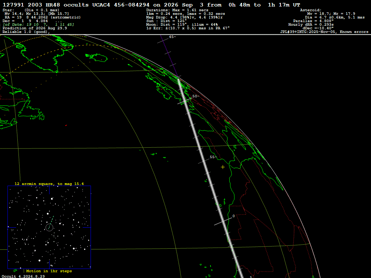371x278 pixels.
Task: Click the 0 minute path marker
Action: pos(234,216)
